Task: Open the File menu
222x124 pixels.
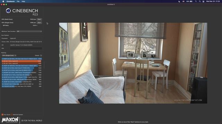Action: (18, 1)
